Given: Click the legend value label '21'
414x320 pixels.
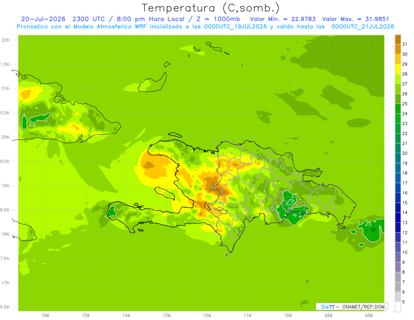Looking at the screenshot, I should pos(405,143).
